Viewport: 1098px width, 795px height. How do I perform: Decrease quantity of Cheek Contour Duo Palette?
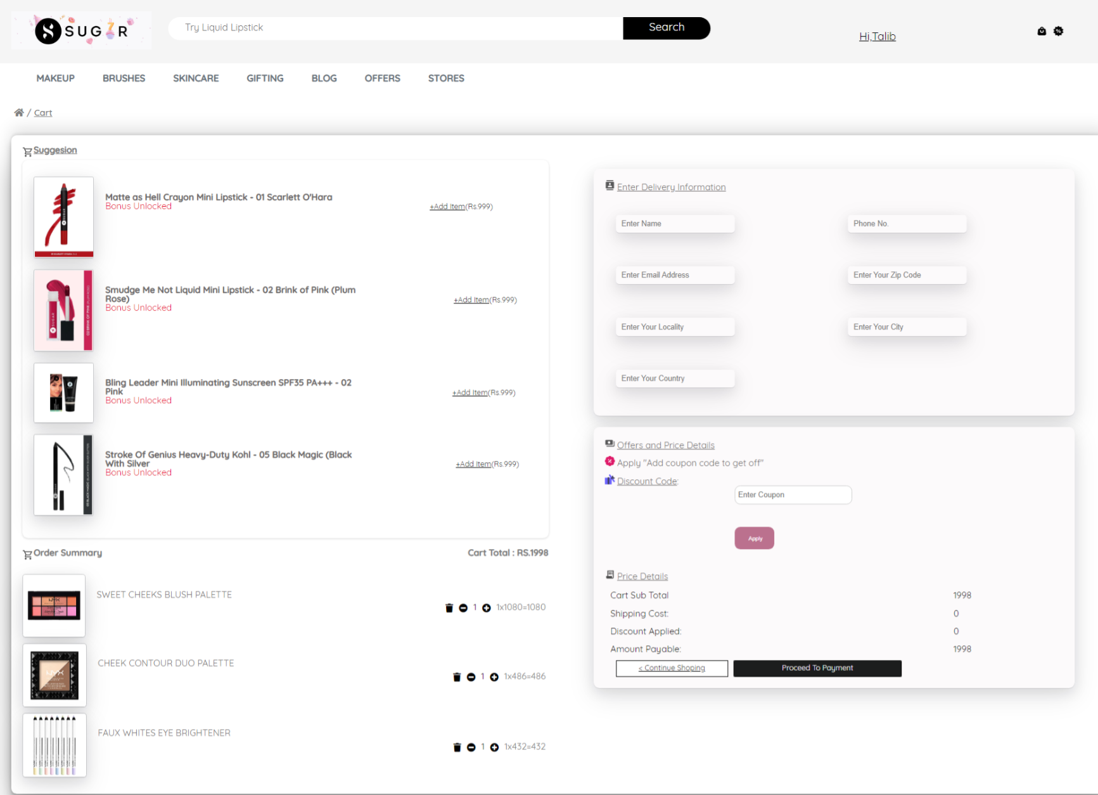[x=471, y=677]
